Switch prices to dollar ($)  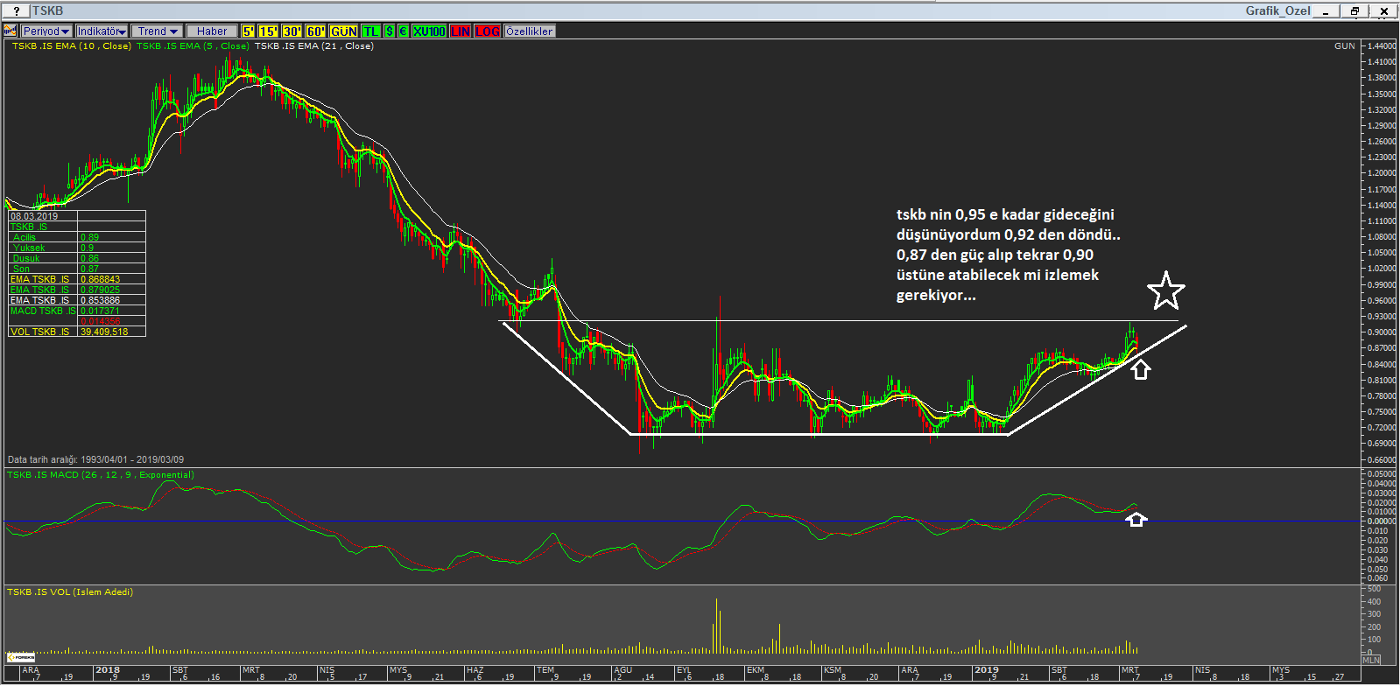pyautogui.click(x=390, y=31)
